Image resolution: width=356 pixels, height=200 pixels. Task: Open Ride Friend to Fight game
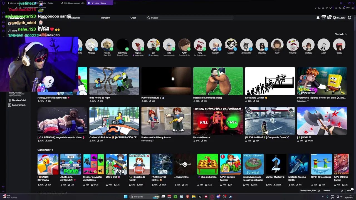[114, 81]
